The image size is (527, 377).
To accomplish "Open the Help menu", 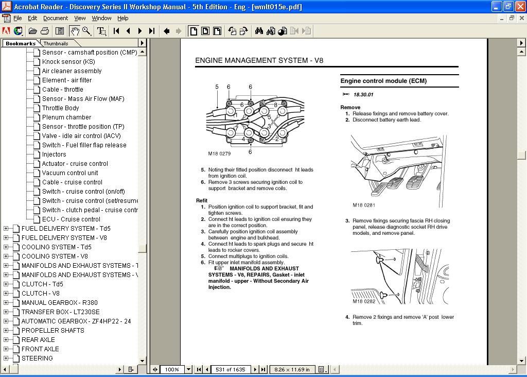I will click(x=122, y=18).
